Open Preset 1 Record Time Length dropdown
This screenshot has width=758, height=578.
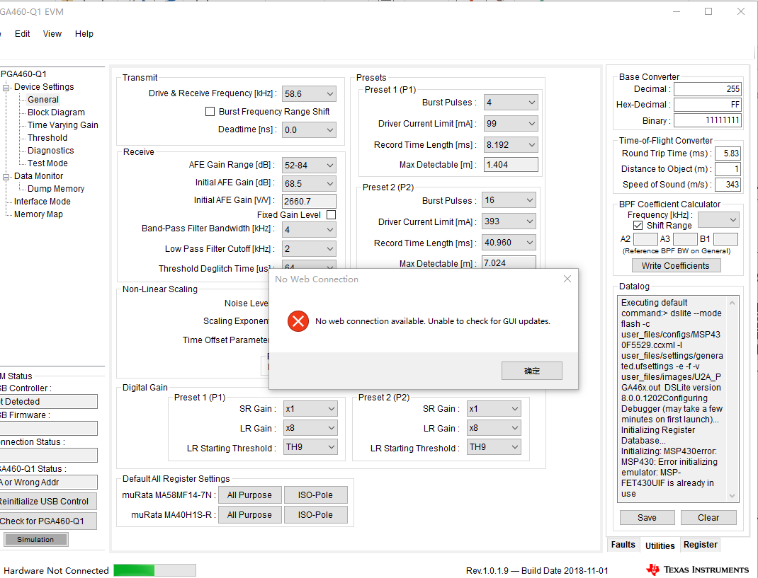[511, 145]
